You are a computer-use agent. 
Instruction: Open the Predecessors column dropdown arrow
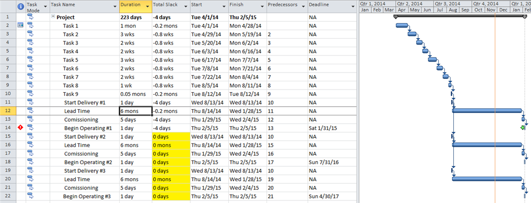click(302, 6)
